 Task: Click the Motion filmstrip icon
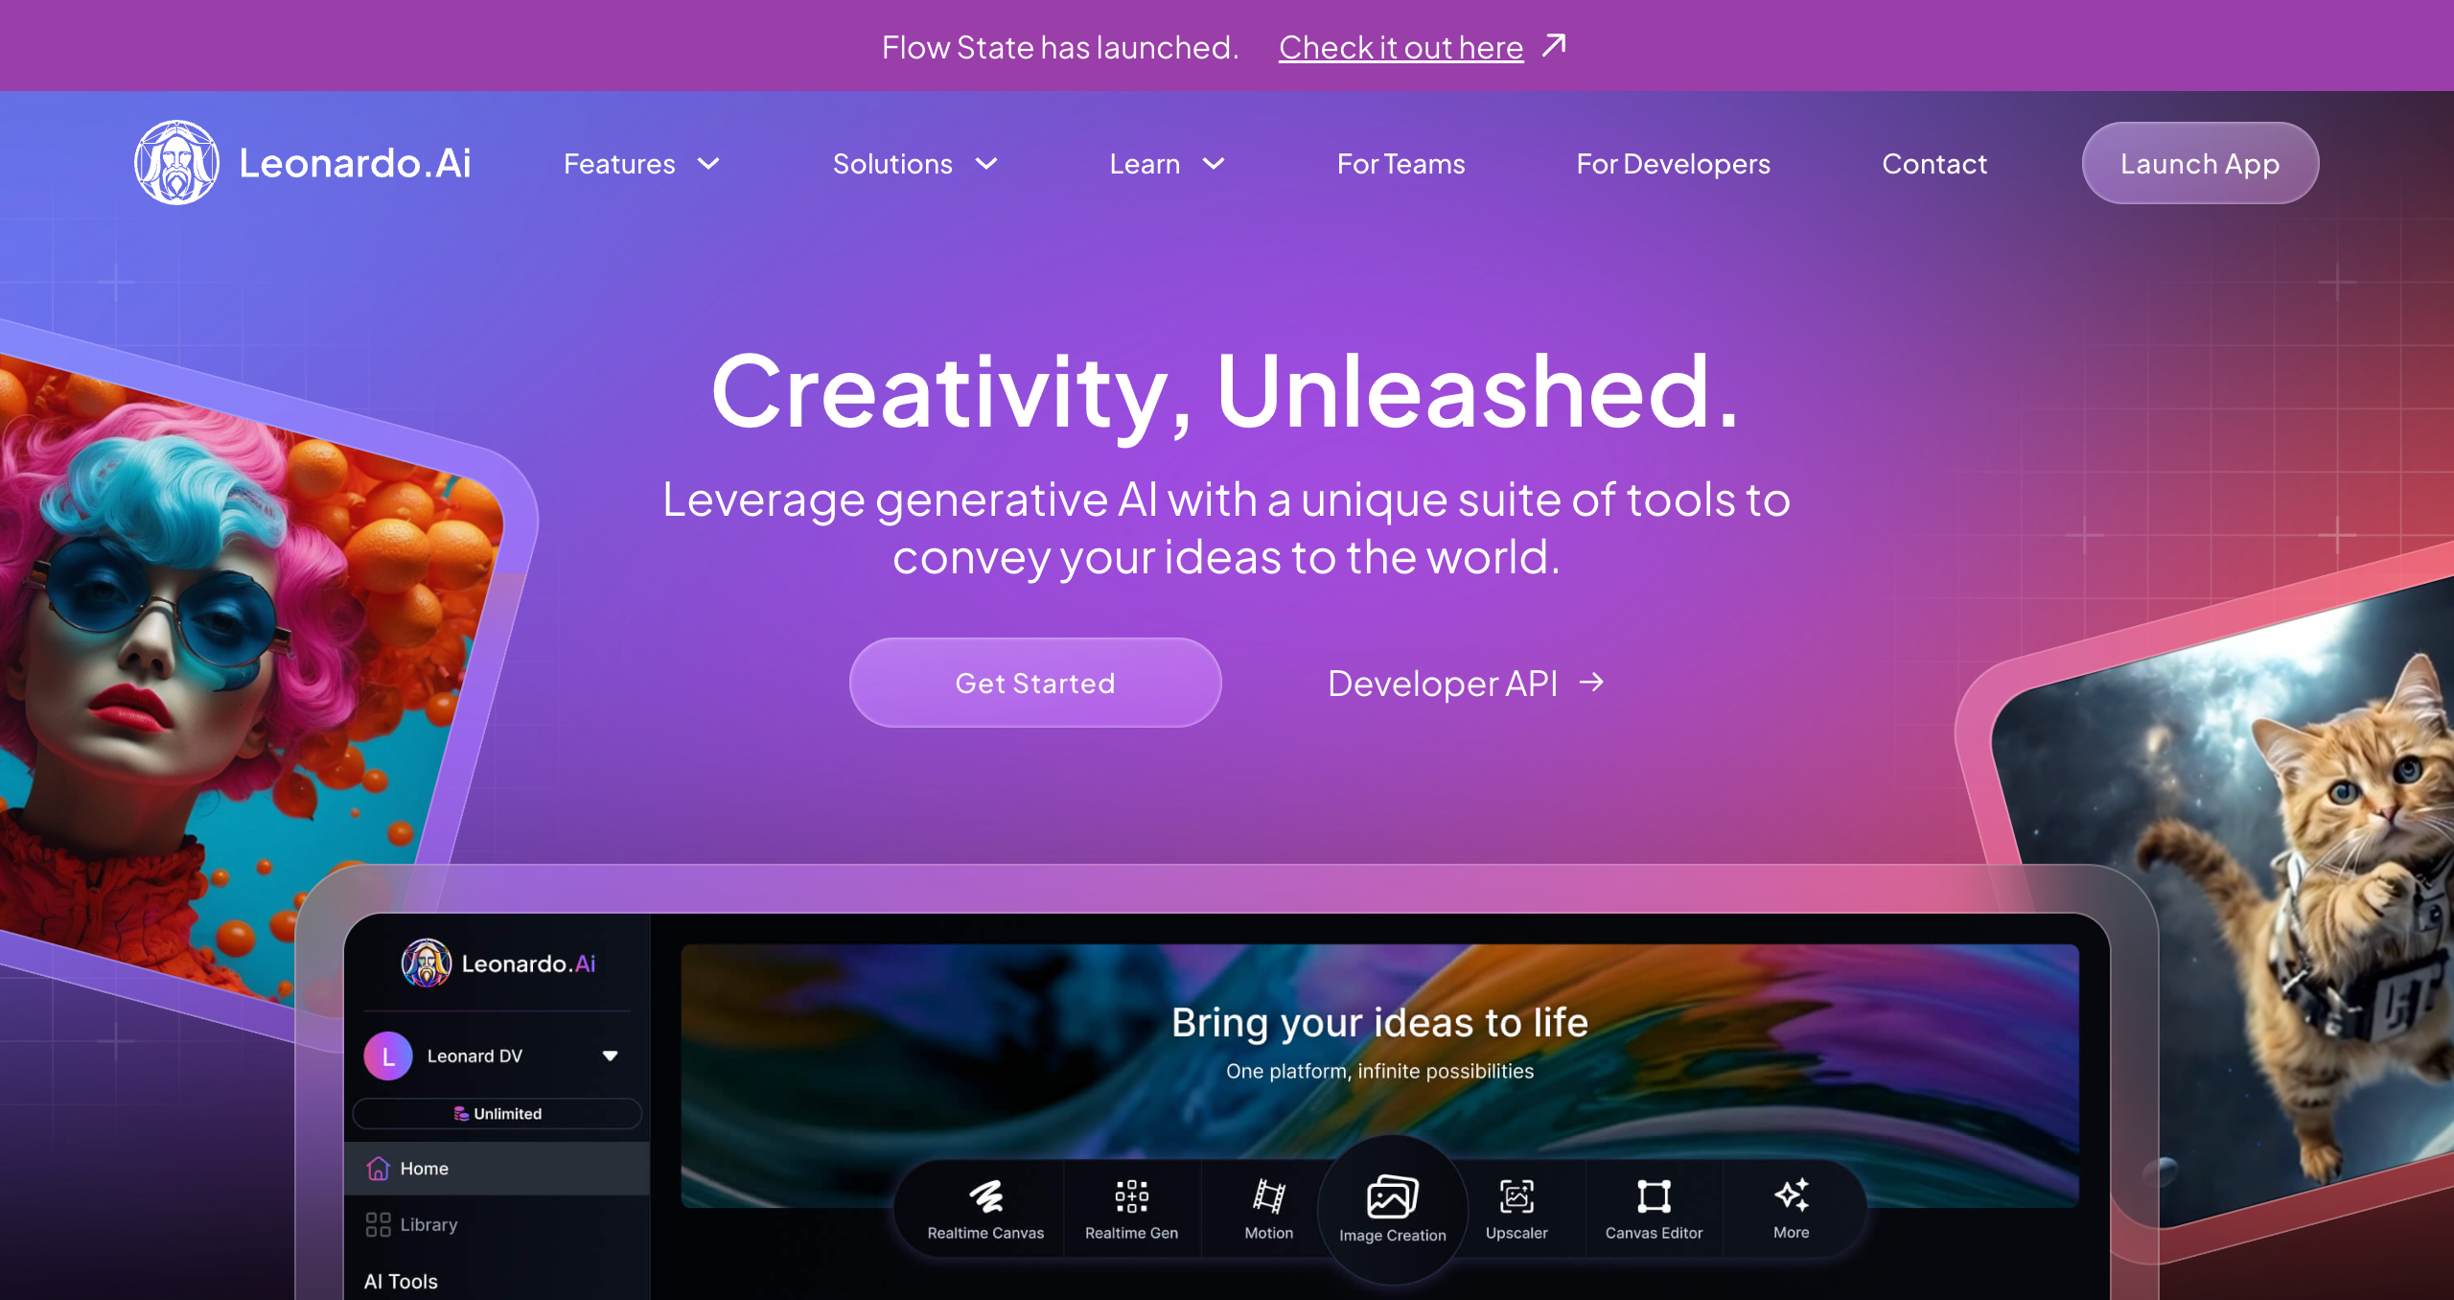pos(1268,1196)
